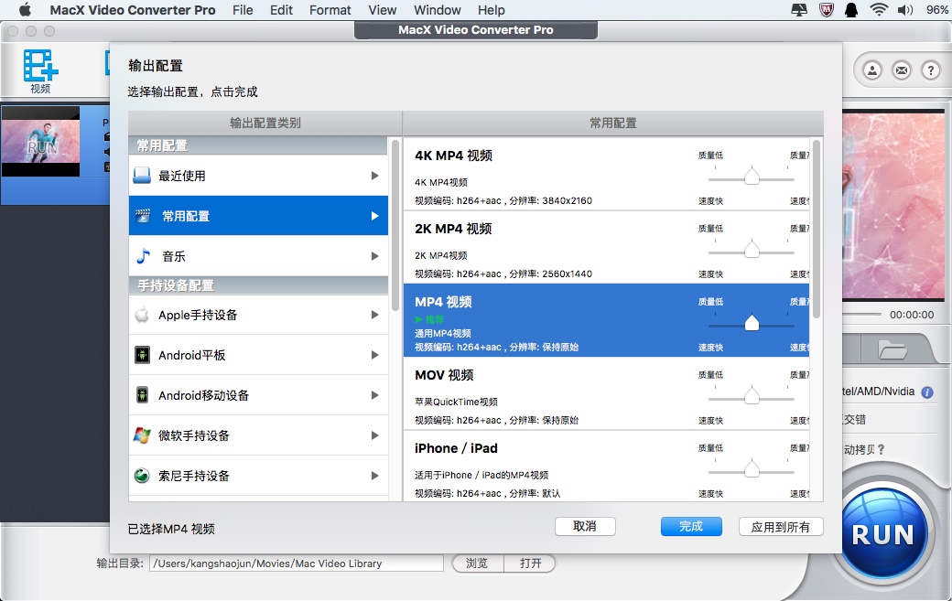The width and height of the screenshot is (952, 601).
Task: Click the 浏览 button
Action: 477,563
